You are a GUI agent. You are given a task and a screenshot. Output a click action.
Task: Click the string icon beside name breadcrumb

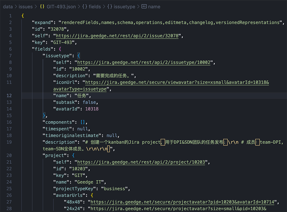tap(144, 7)
